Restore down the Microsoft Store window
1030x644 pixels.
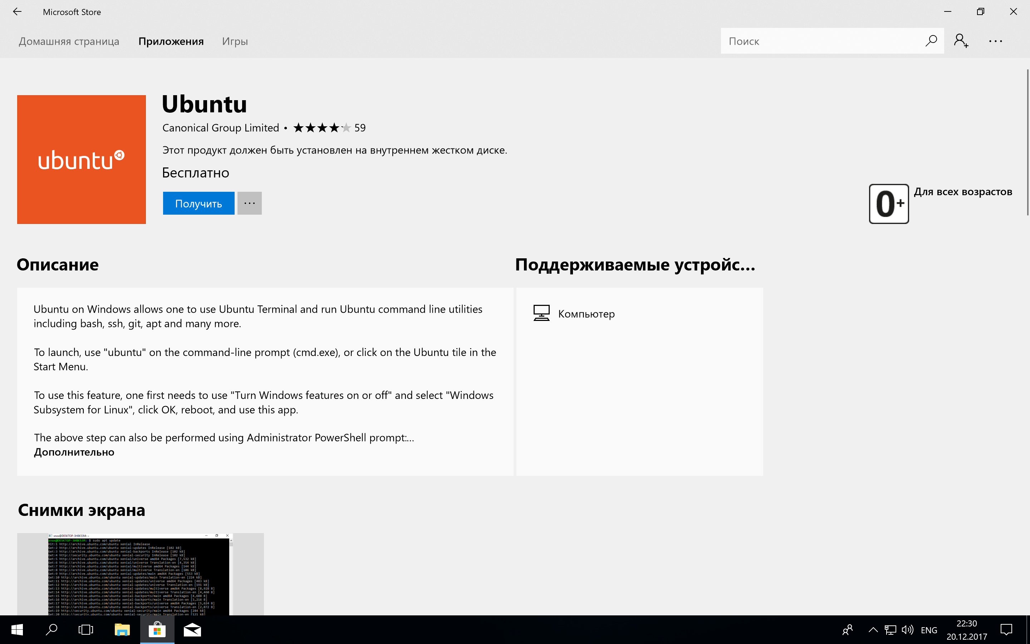(x=980, y=12)
